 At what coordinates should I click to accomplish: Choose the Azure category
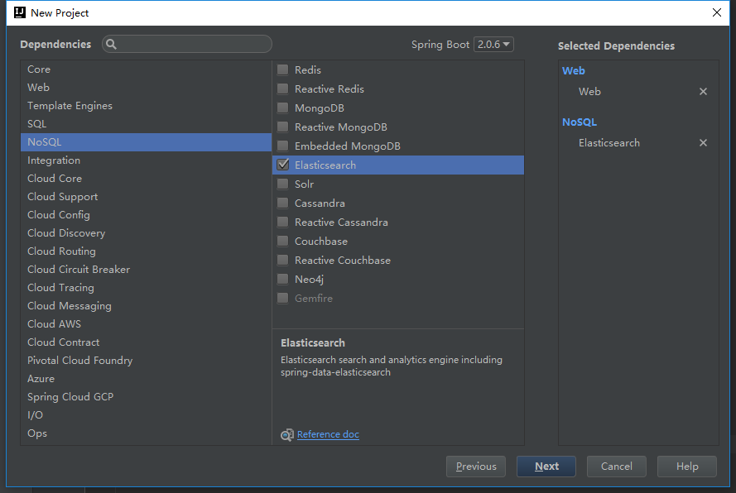pyautogui.click(x=146, y=379)
